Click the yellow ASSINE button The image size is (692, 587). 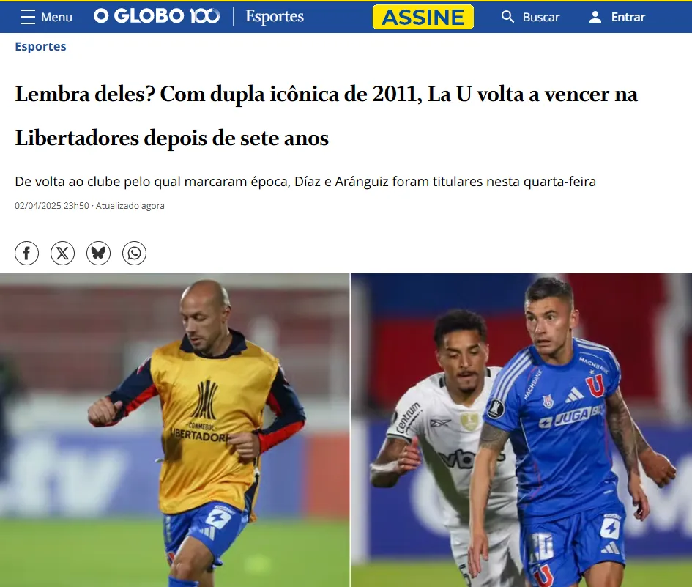pos(423,17)
